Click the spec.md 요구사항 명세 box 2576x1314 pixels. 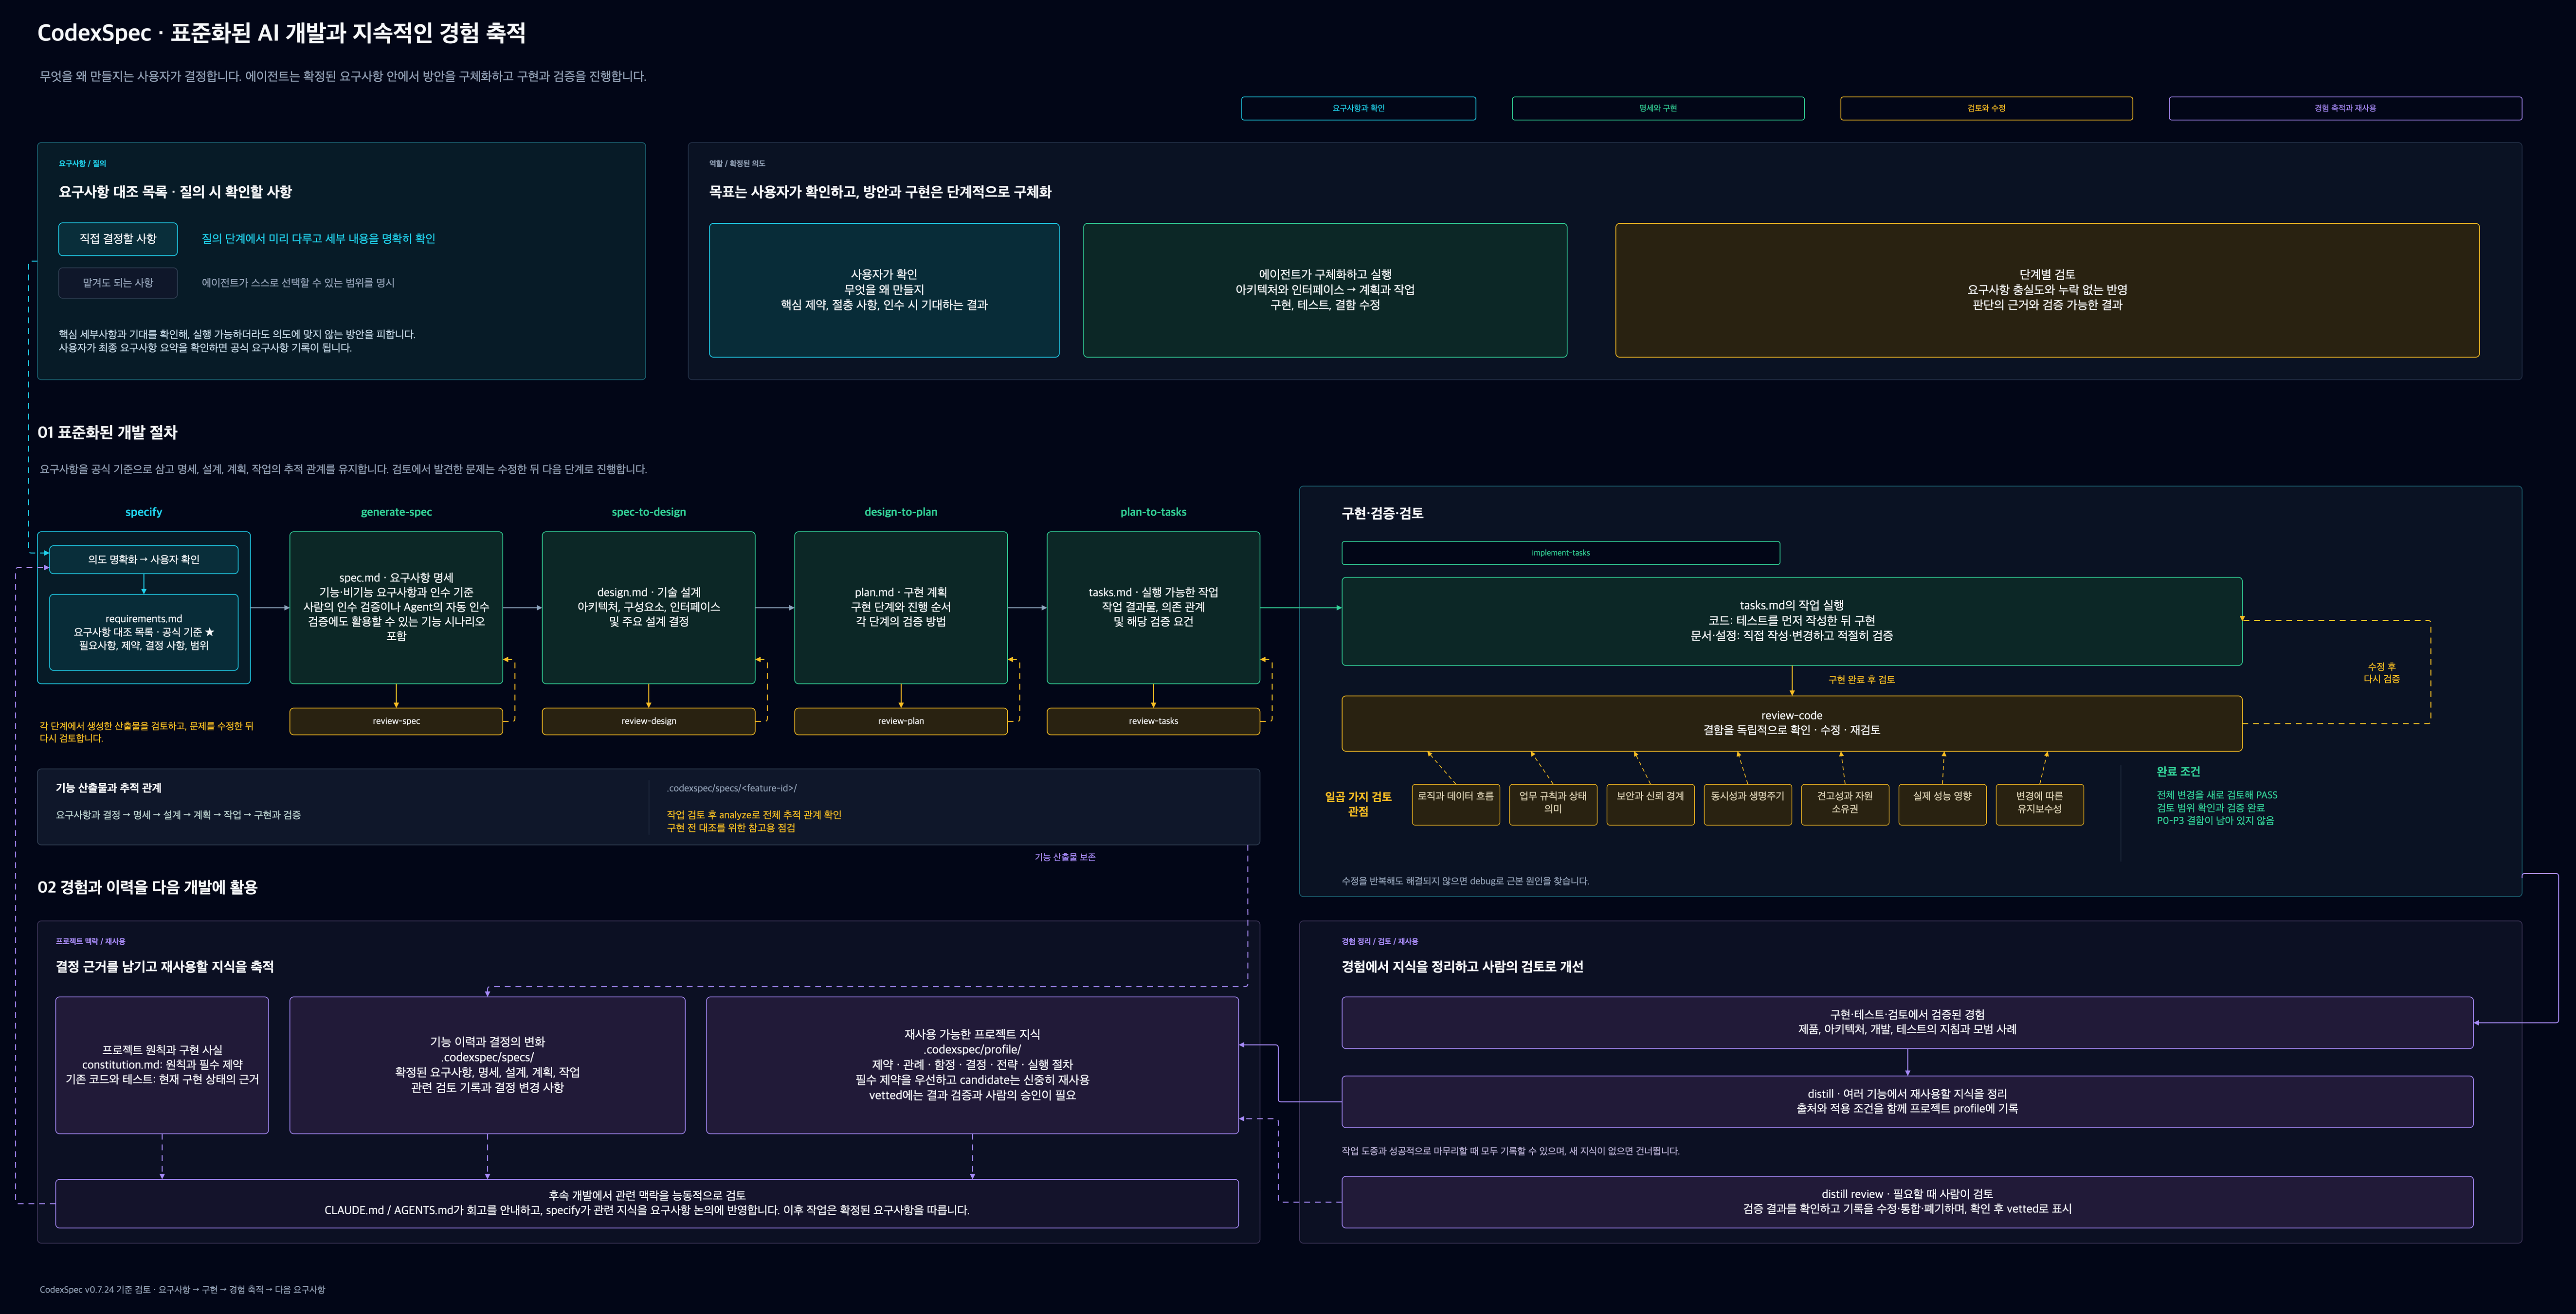coord(396,607)
